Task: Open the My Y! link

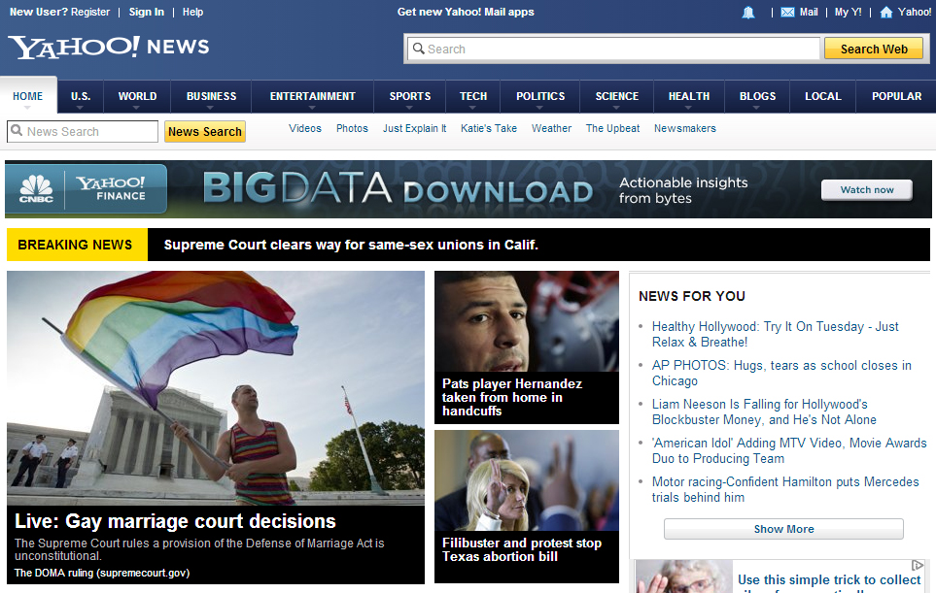Action: [x=848, y=12]
